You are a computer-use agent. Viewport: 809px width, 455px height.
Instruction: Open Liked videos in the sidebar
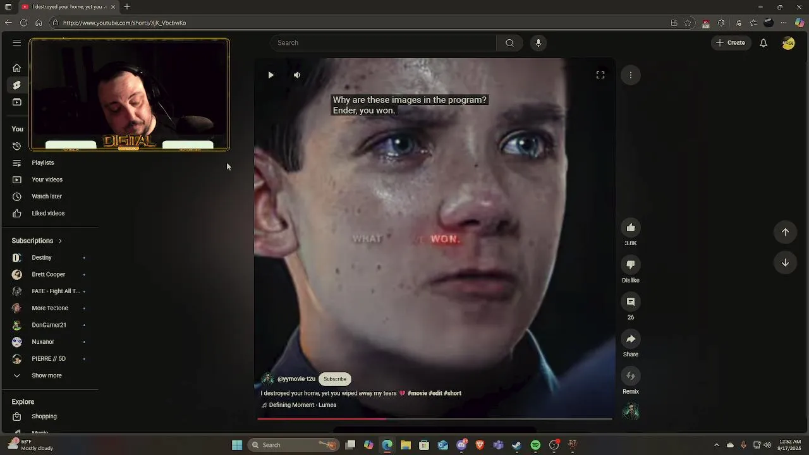click(49, 214)
